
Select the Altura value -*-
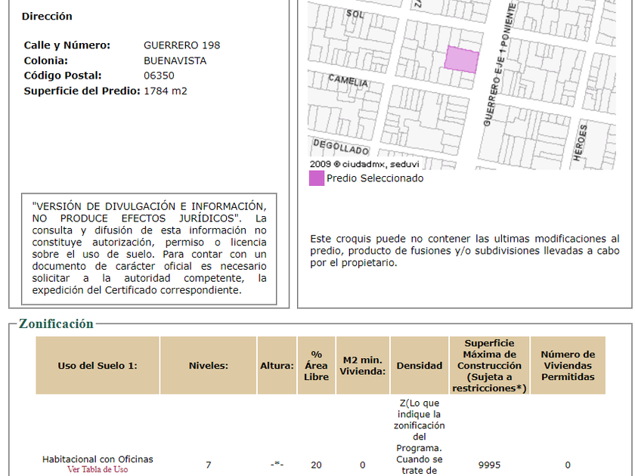[277, 465]
